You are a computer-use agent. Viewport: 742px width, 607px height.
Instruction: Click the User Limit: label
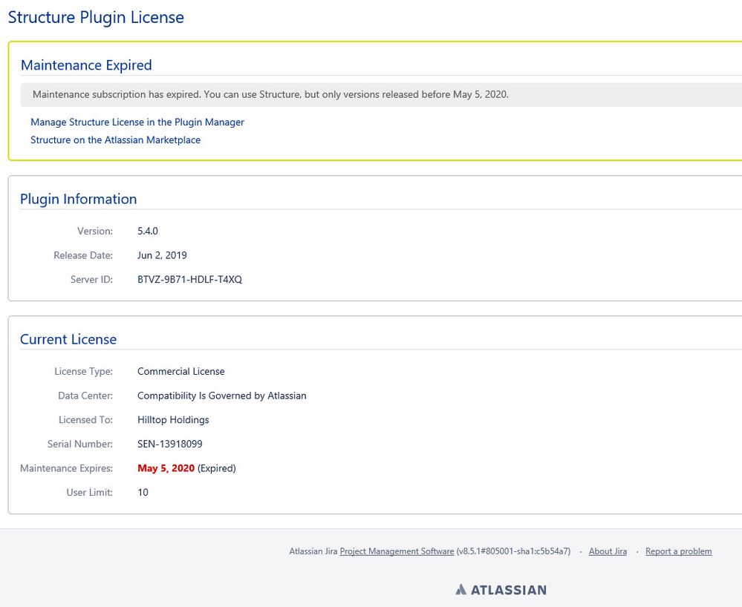pos(89,492)
